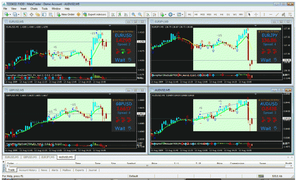The image size is (296, 180).
Task: Click the terminal horizontal scrollbar
Action: 147,166
